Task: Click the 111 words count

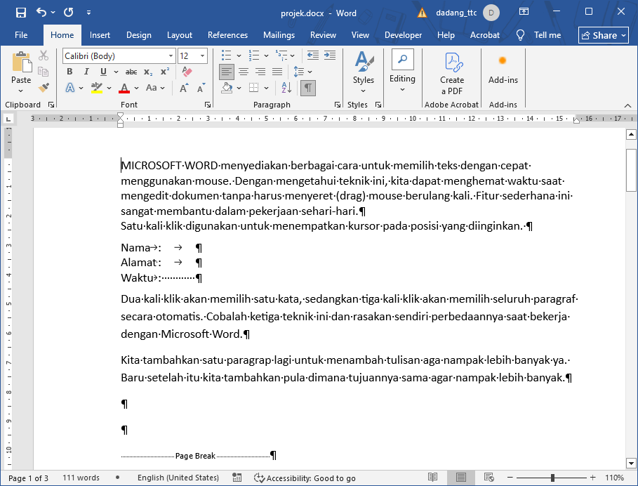Action: 81,478
